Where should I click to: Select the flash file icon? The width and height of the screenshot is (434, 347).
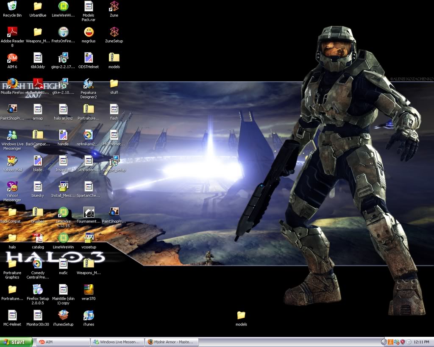[114, 109]
